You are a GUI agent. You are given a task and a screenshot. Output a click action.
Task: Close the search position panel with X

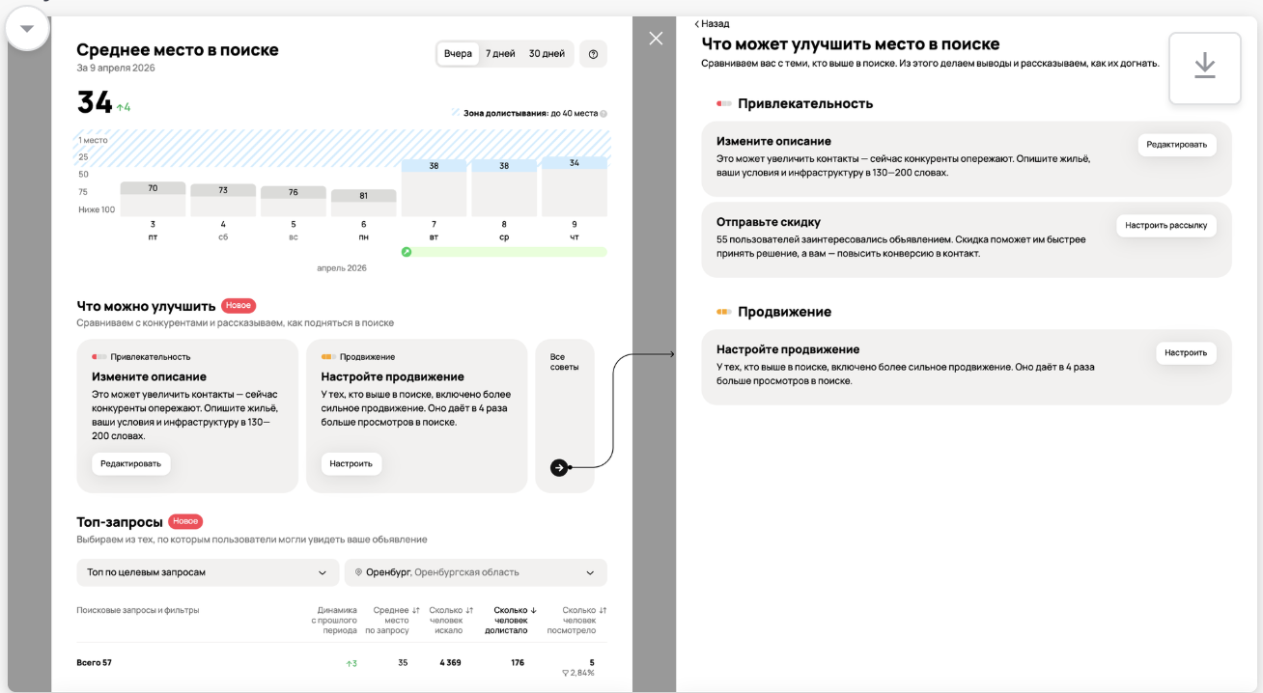[656, 39]
